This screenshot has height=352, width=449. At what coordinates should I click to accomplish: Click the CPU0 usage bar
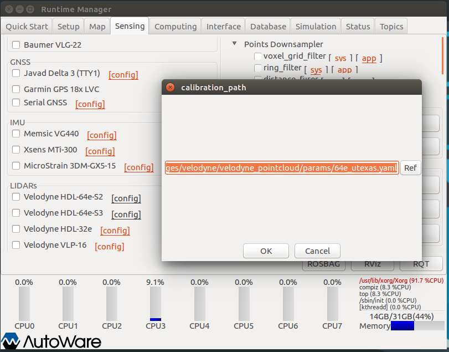pyautogui.click(x=24, y=304)
